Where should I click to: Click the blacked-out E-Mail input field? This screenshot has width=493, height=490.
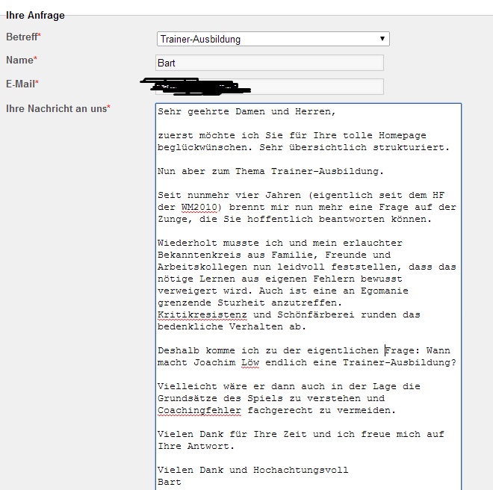(x=270, y=87)
